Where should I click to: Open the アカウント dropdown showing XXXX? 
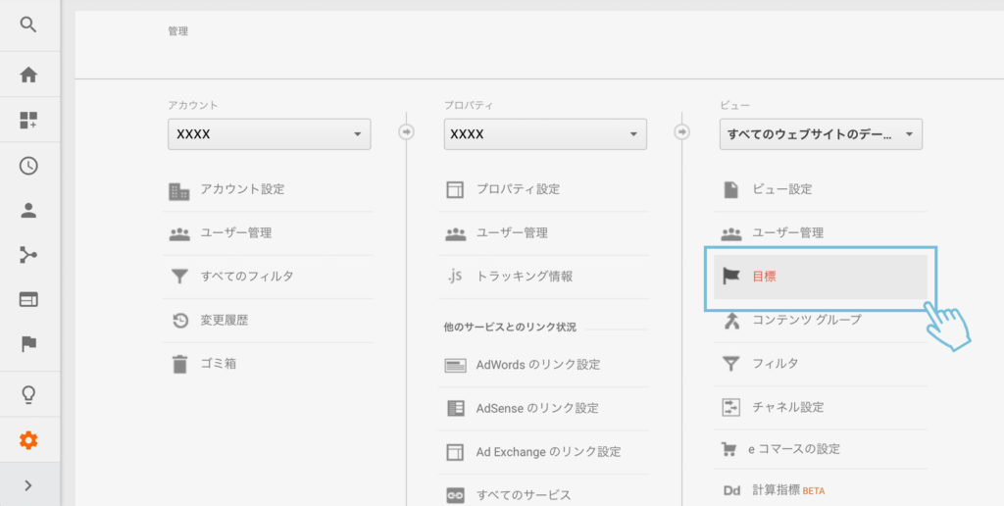click(269, 134)
